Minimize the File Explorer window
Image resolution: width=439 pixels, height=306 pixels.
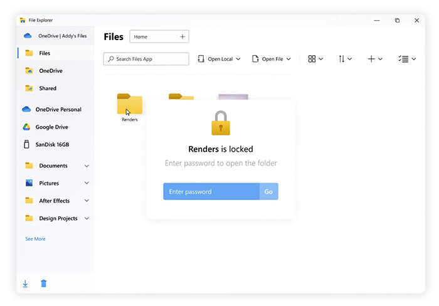(x=377, y=21)
